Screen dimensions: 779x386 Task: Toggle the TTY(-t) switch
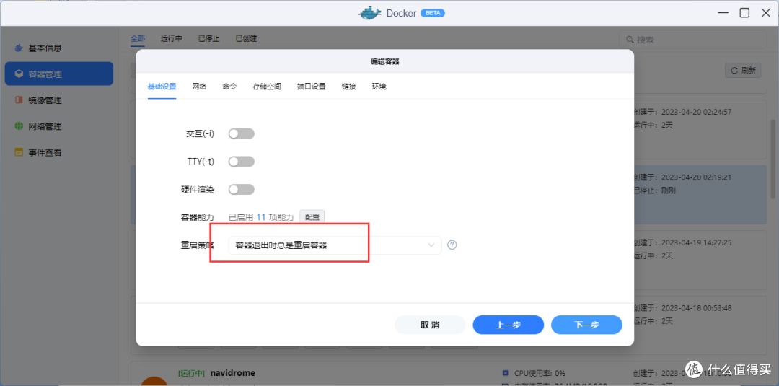coord(242,162)
